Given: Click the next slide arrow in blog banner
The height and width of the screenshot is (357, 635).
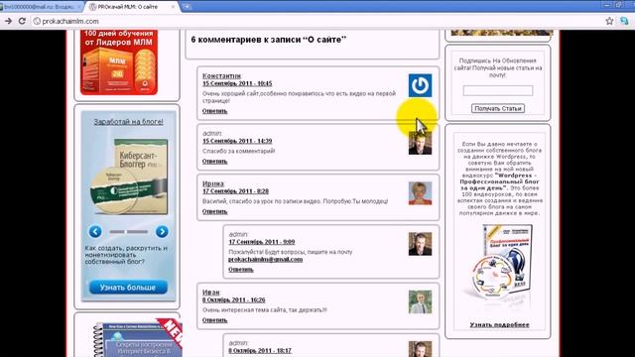Looking at the screenshot, I should click(162, 231).
